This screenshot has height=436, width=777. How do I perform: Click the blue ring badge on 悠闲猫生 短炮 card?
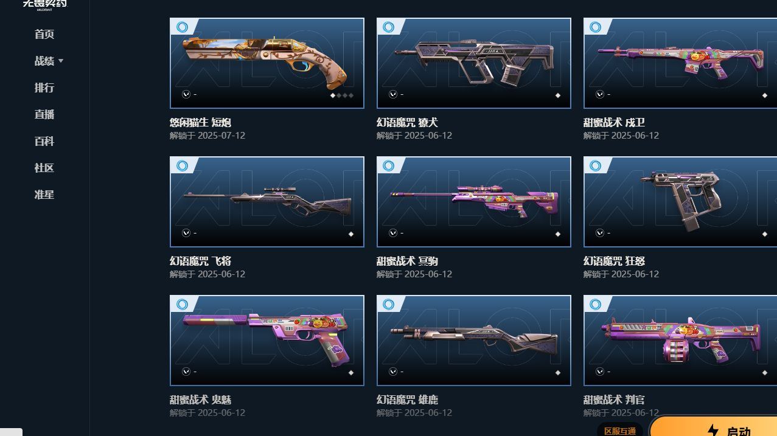[181, 27]
